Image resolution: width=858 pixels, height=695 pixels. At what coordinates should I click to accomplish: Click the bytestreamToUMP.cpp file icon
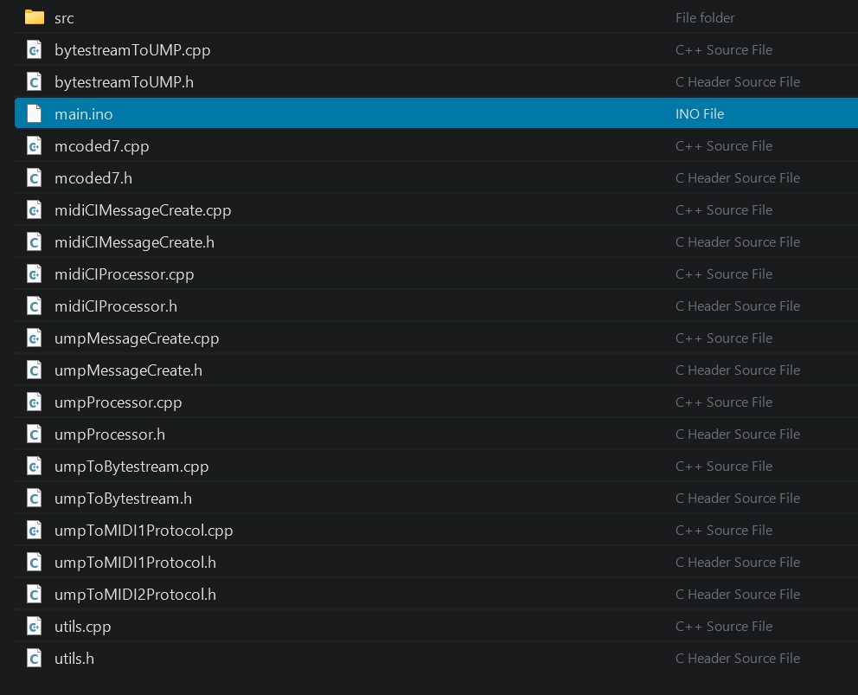pos(35,50)
